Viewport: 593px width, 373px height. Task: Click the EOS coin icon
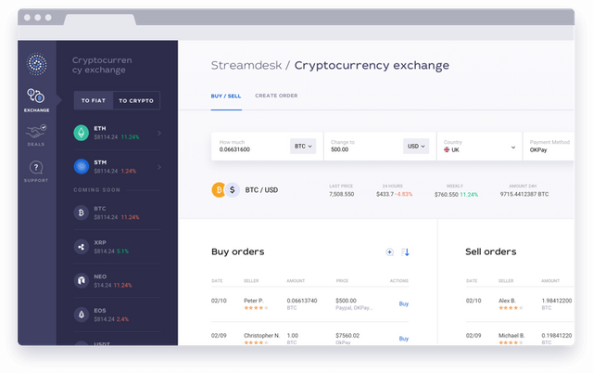tap(81, 315)
